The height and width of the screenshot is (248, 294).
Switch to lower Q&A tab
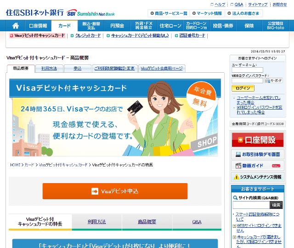click(x=197, y=222)
